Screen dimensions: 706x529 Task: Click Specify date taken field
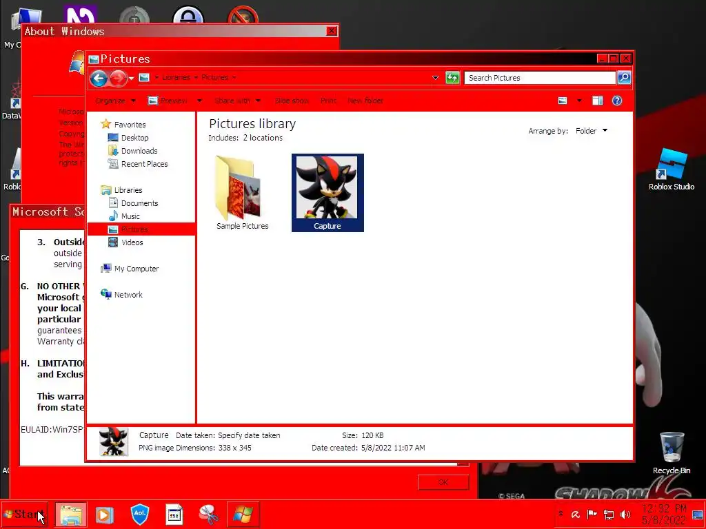click(249, 435)
